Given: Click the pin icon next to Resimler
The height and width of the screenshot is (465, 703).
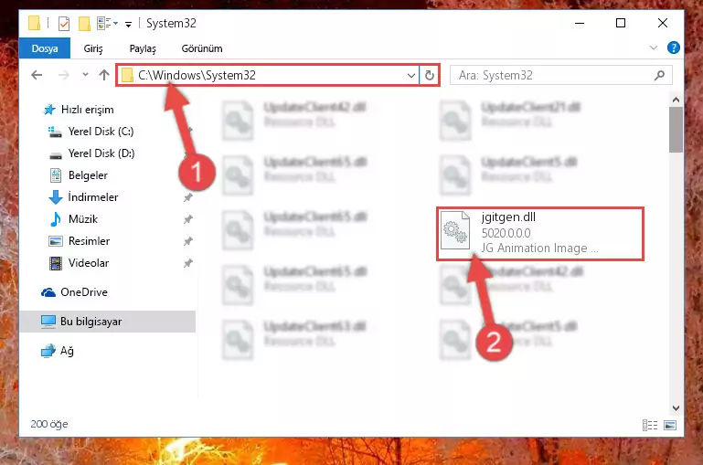Looking at the screenshot, I should 187,241.
